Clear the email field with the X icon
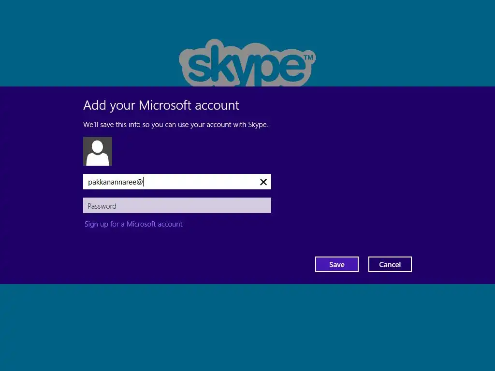This screenshot has width=495, height=371. (x=263, y=182)
